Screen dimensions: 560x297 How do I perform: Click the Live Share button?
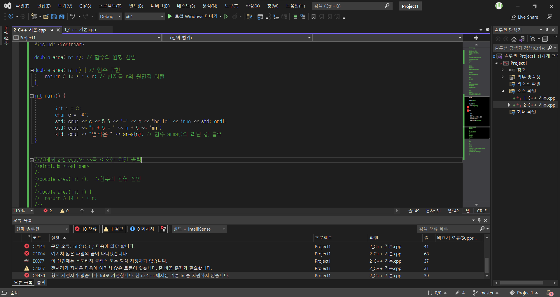[524, 17]
